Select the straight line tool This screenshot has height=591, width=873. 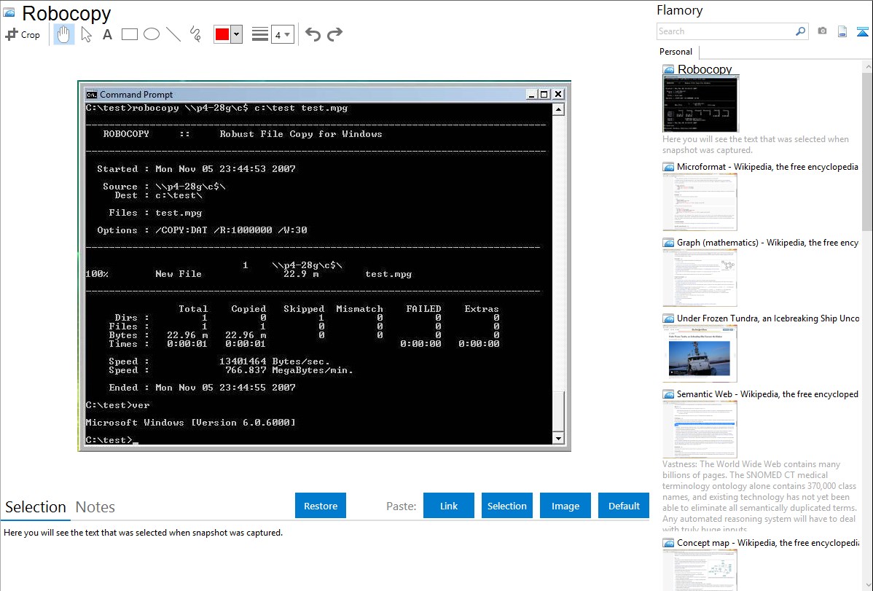click(173, 34)
